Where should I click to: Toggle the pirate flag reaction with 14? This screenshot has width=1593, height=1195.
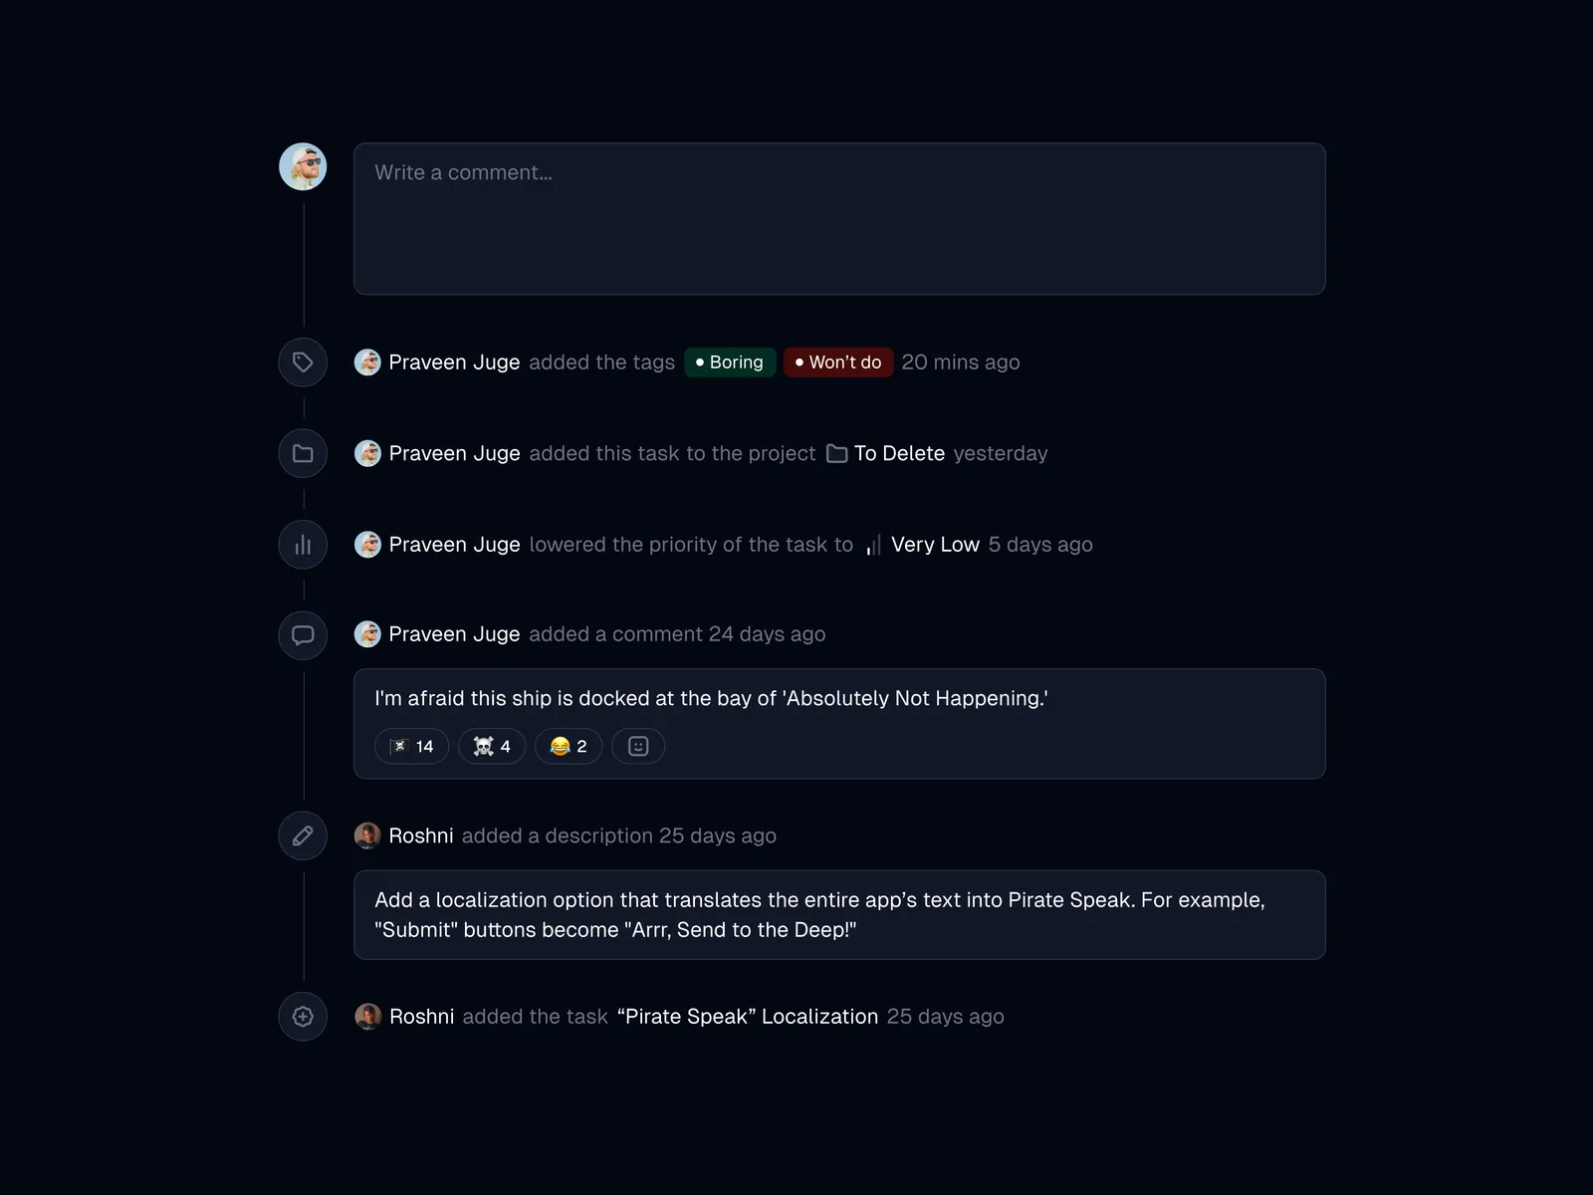click(x=412, y=746)
